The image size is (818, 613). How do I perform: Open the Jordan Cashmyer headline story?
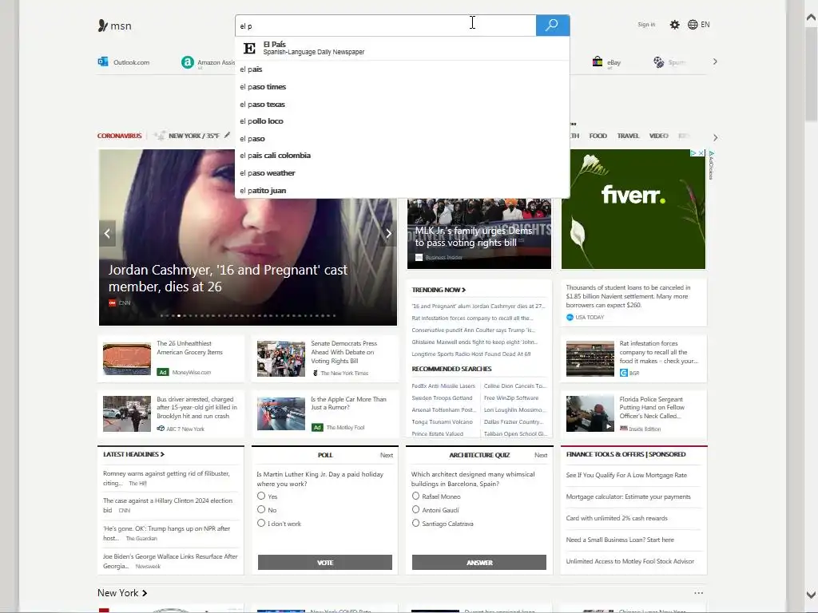pos(228,279)
